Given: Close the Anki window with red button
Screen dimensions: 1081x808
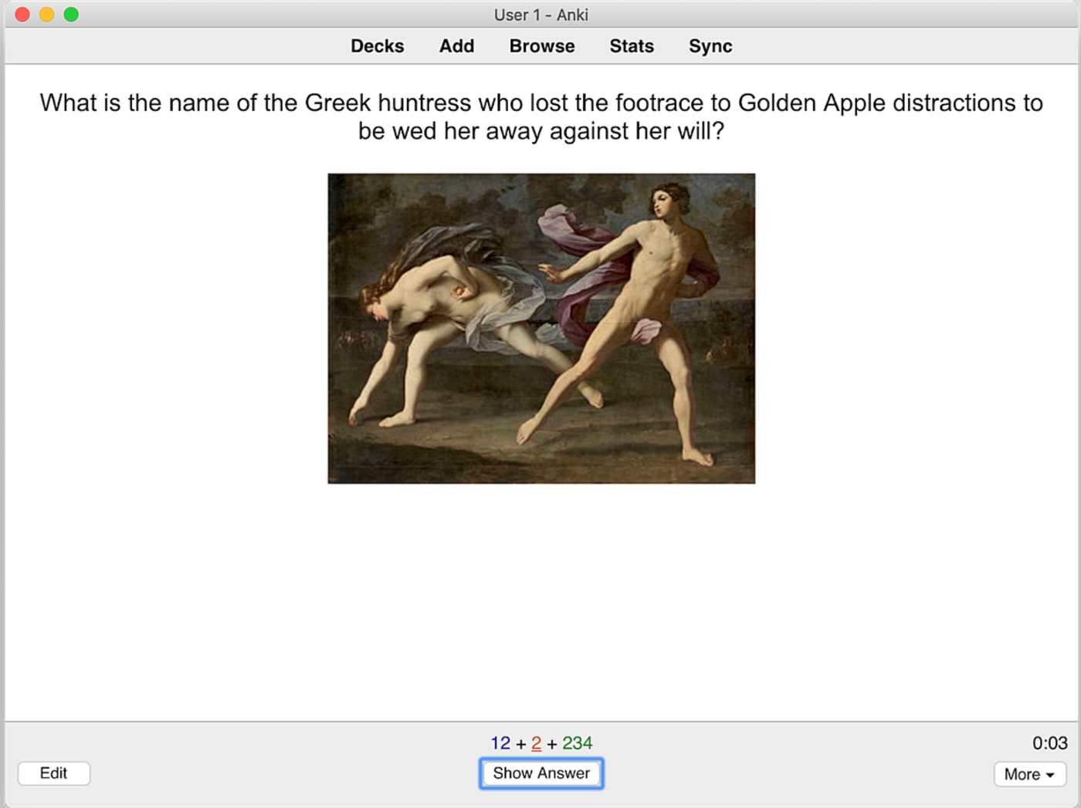Looking at the screenshot, I should 22,15.
